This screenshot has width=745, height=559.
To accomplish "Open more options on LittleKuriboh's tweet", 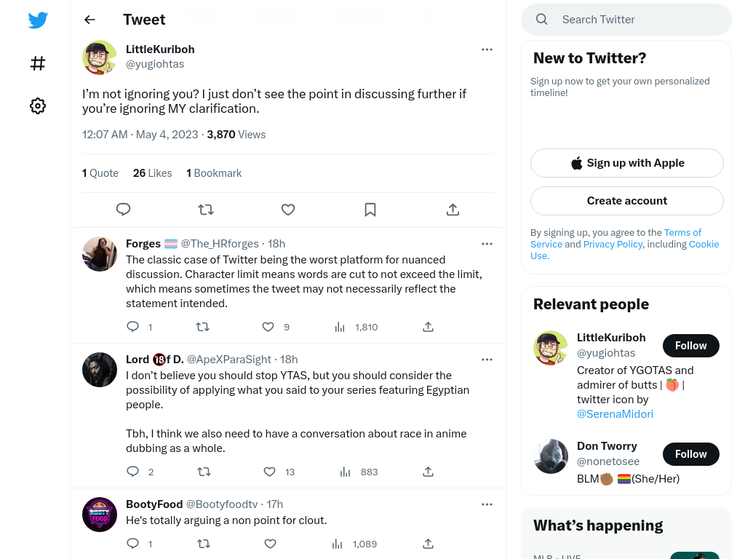I will pos(487,49).
